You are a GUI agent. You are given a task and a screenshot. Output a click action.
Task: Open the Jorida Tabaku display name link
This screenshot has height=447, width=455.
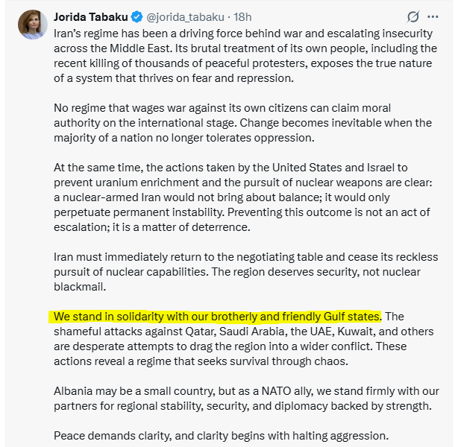pyautogui.click(x=92, y=16)
